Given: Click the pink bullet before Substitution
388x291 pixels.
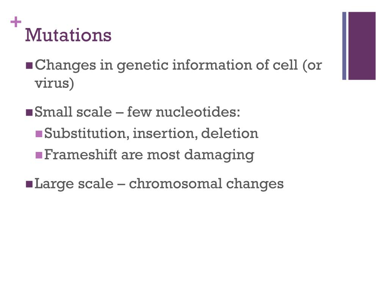Looking at the screenshot, I should (39, 134).
